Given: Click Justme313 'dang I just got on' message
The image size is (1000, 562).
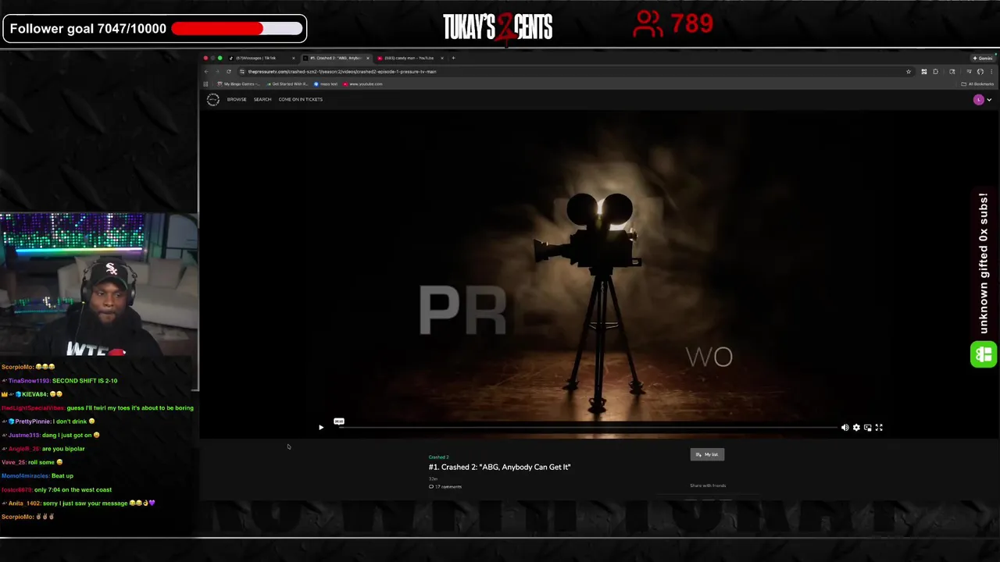Looking at the screenshot, I should 51,435.
